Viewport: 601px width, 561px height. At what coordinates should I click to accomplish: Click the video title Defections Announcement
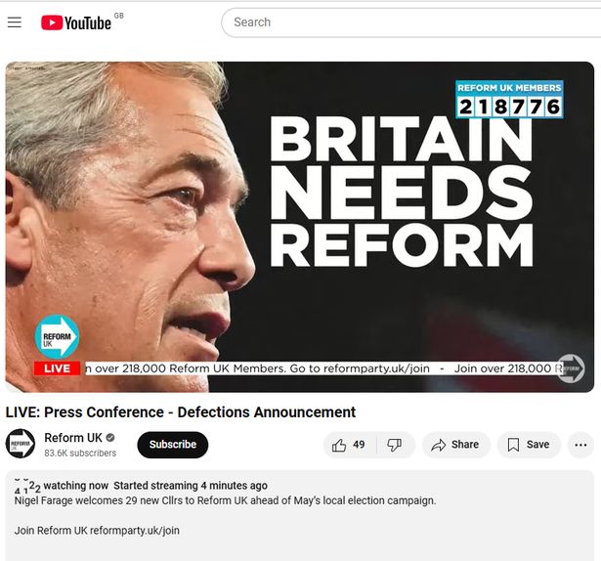181,412
